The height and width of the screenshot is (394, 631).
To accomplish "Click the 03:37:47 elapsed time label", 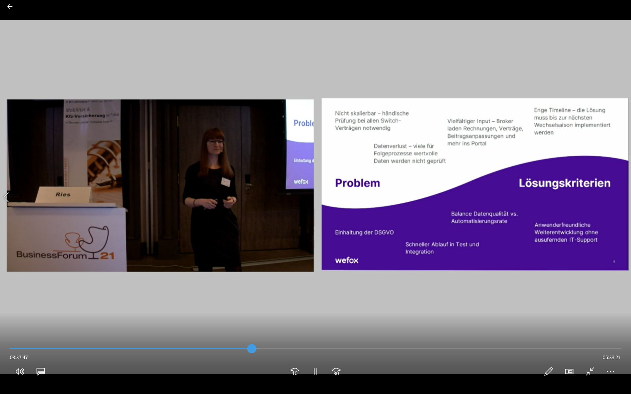I will tap(19, 357).
